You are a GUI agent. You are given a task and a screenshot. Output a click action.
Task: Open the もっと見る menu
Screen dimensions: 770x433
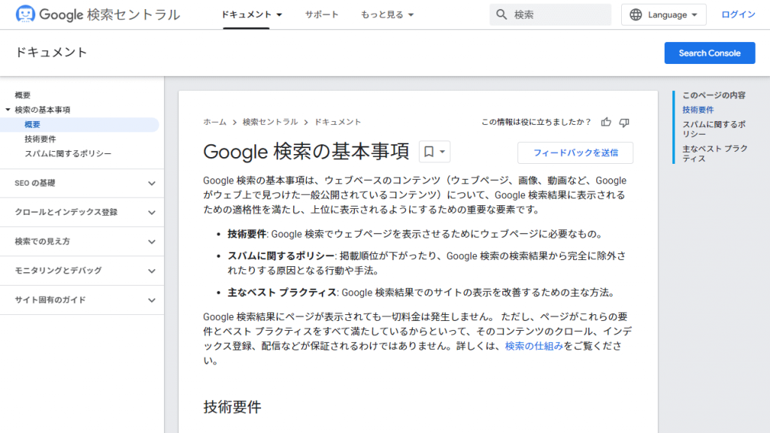pos(387,15)
